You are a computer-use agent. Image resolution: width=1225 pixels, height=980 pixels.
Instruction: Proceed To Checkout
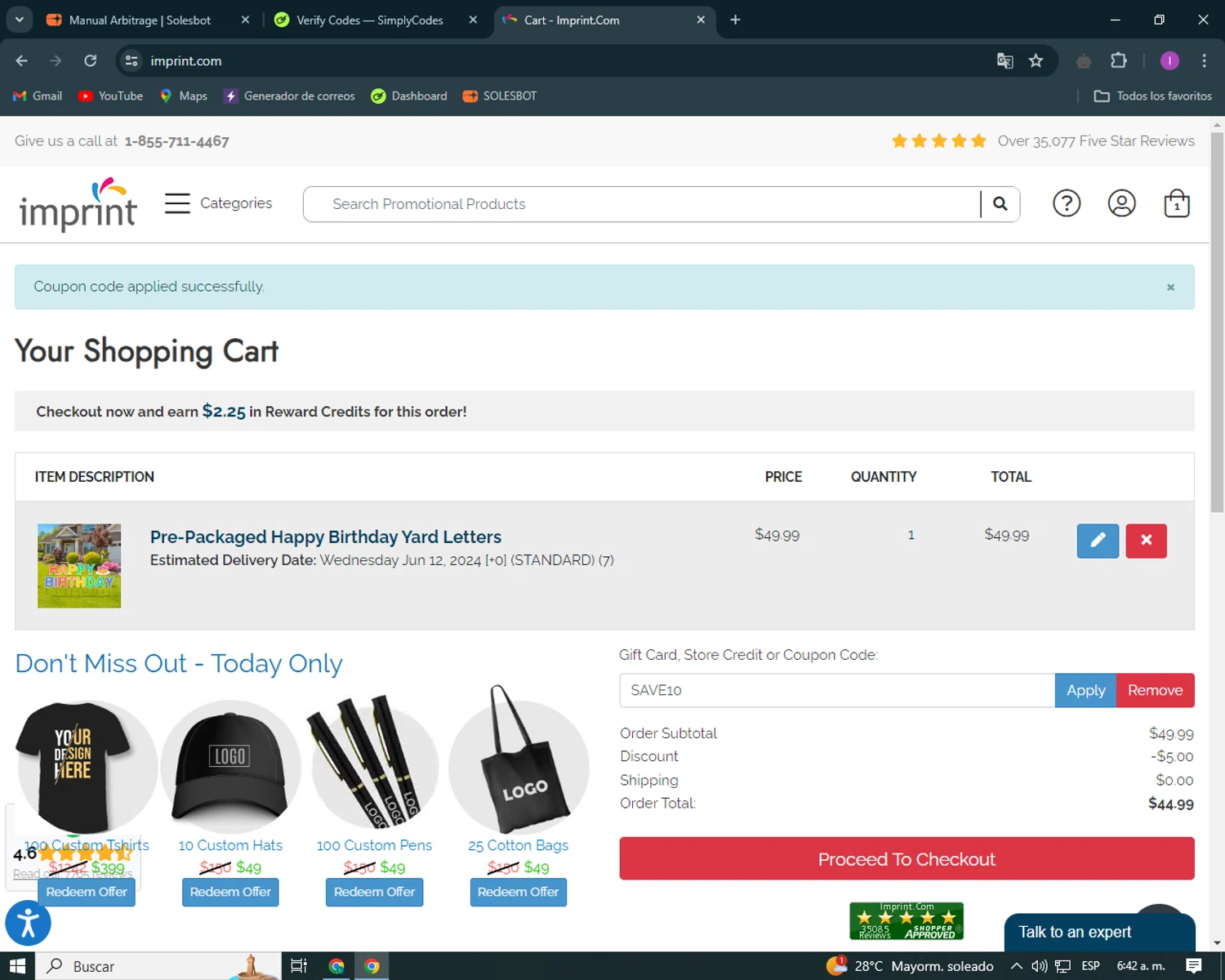(x=906, y=858)
